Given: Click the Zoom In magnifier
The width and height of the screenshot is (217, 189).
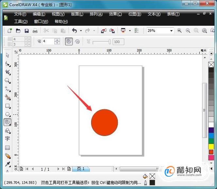Looking at the screenshot, I should [179, 31].
